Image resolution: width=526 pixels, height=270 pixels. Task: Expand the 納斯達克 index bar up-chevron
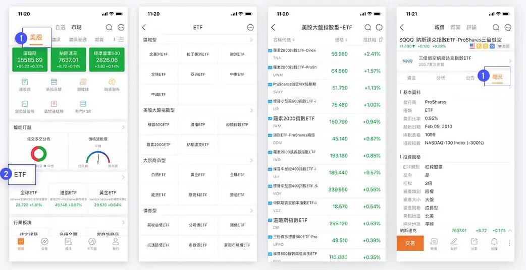coord(510,231)
